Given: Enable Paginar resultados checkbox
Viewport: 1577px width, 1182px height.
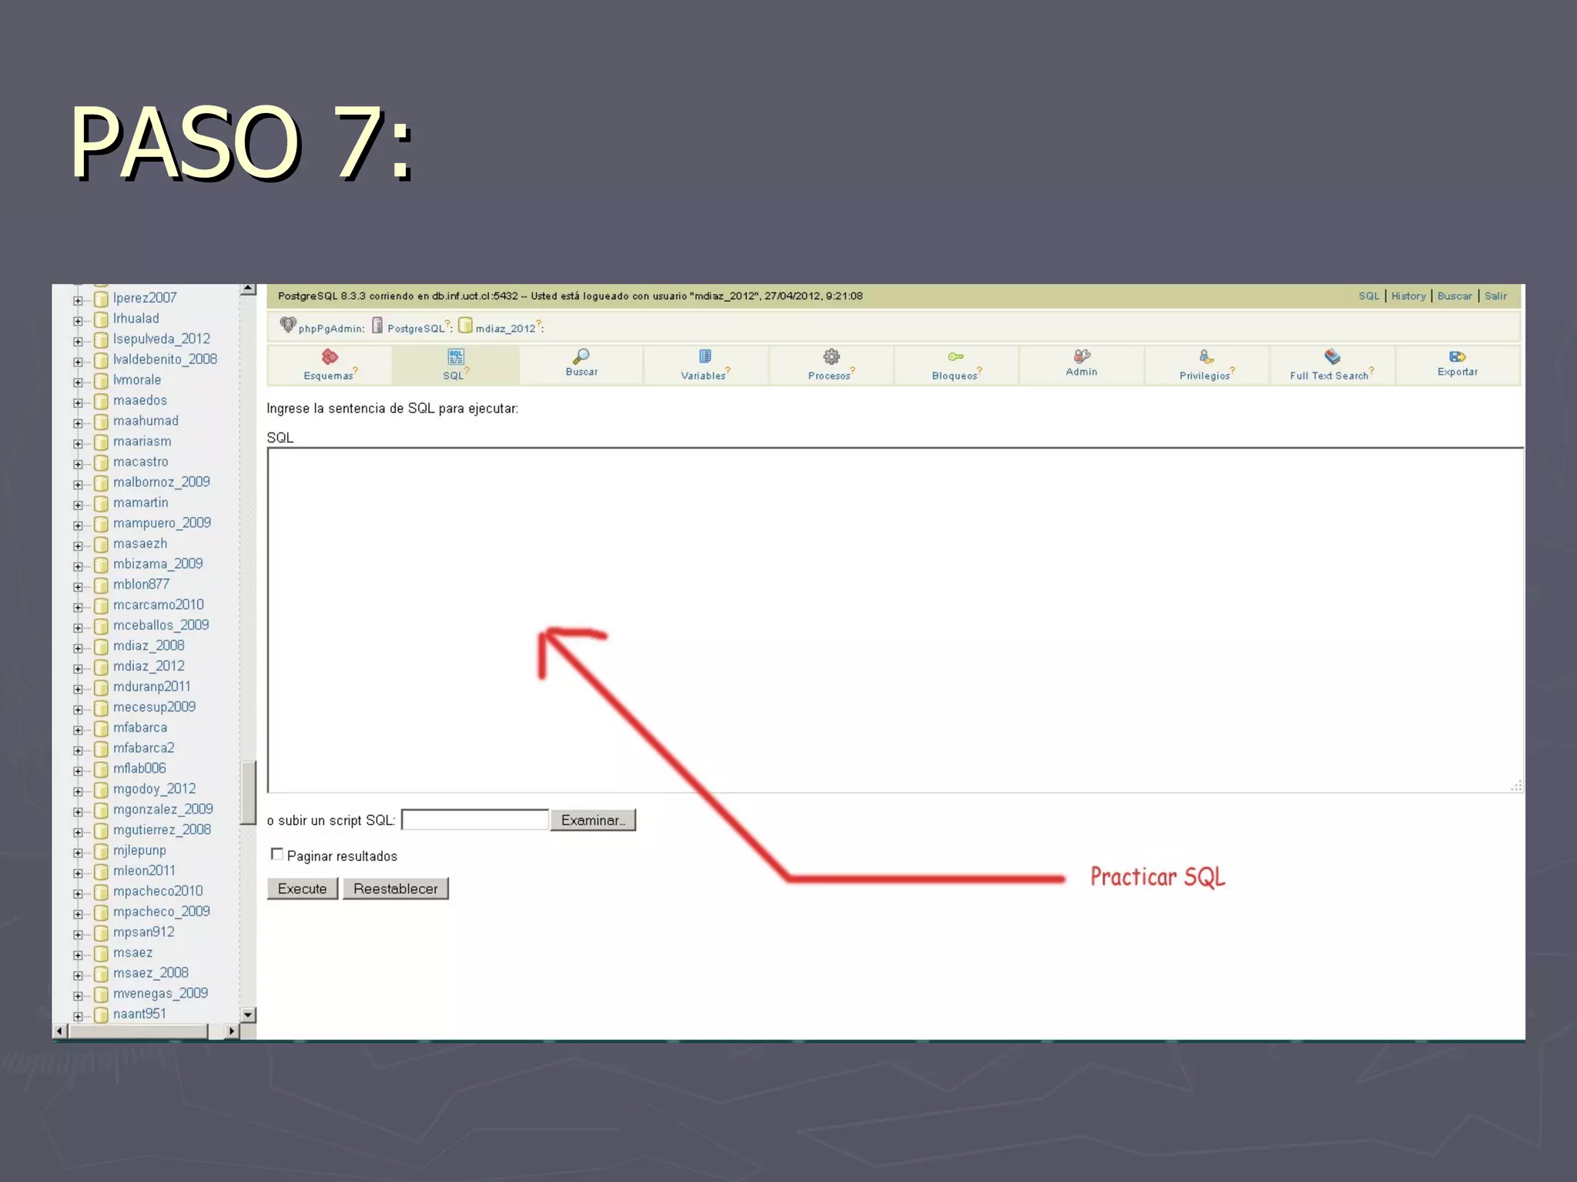Looking at the screenshot, I should pyautogui.click(x=277, y=854).
